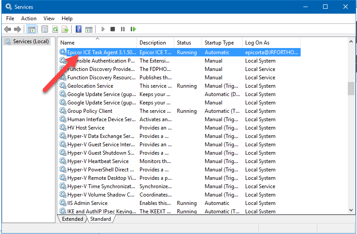
Task: Select the Hyper-V Remote Desktop Virtualization service
Action: (180, 178)
